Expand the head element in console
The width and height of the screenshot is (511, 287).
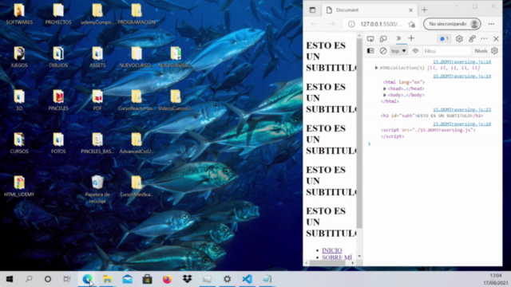[385, 88]
